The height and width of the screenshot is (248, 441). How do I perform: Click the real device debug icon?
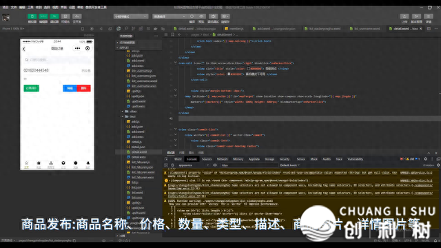(x=213, y=17)
